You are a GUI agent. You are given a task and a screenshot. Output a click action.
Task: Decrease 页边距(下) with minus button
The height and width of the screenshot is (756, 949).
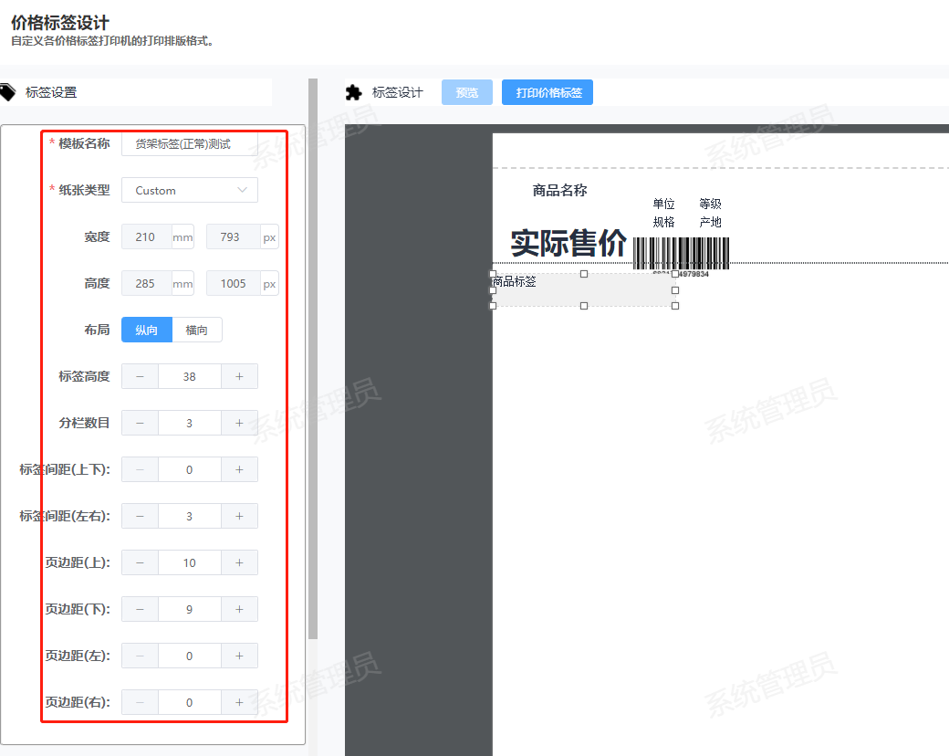(x=140, y=609)
